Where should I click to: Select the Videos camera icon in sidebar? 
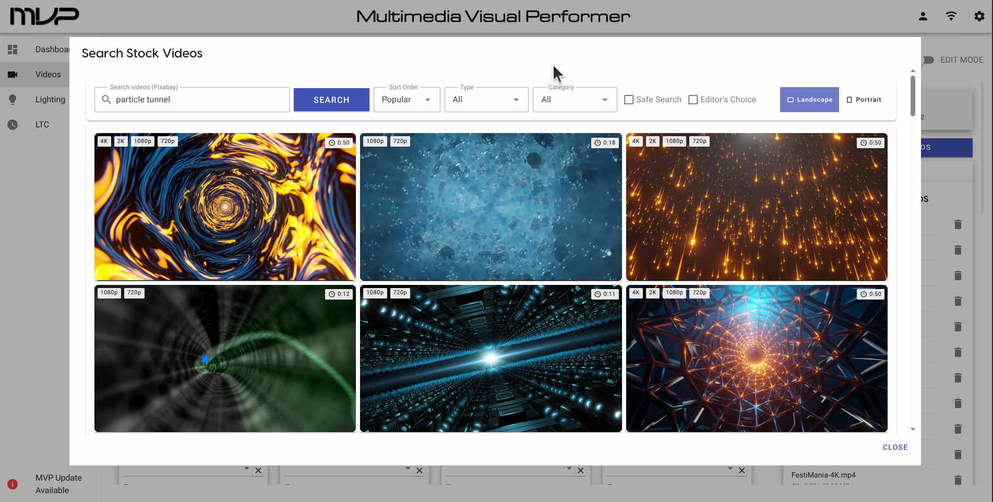coord(13,74)
